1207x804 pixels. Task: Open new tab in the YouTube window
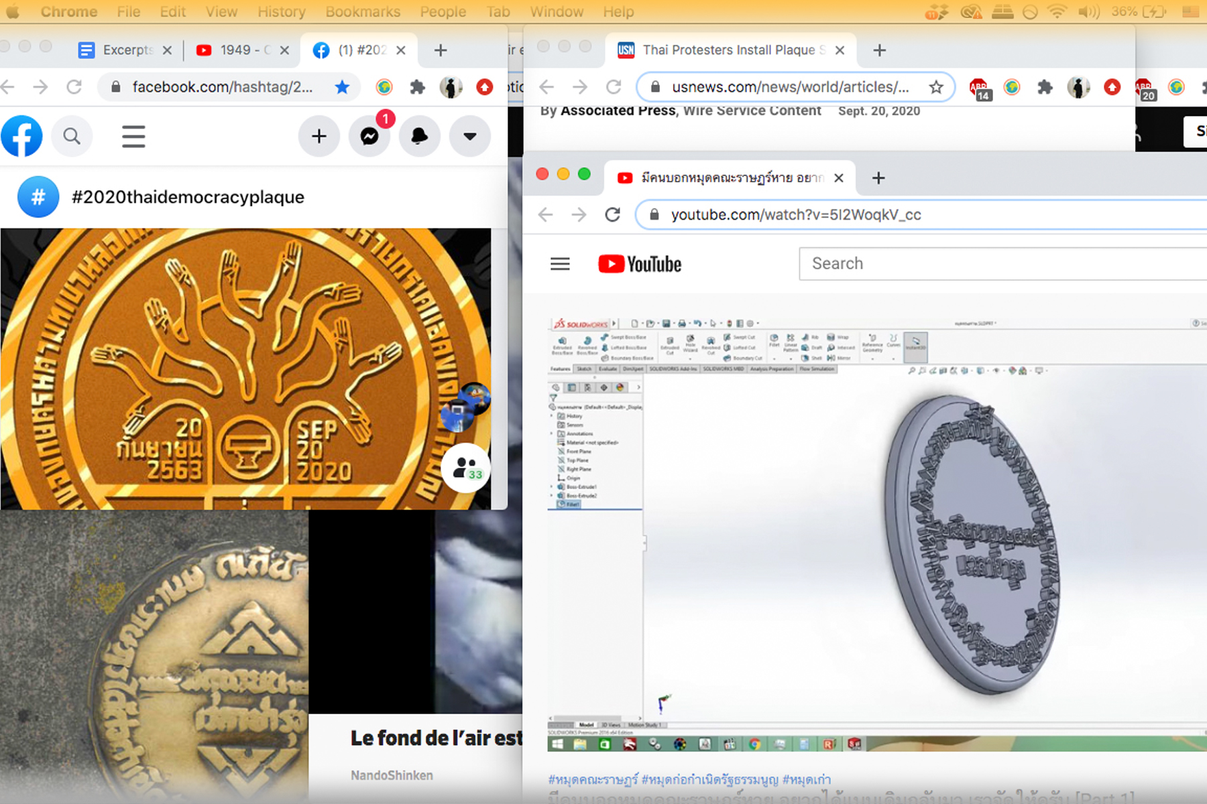click(878, 178)
